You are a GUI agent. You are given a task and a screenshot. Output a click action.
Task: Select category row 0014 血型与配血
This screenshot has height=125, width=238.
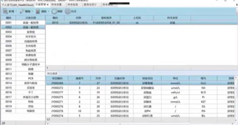(23, 83)
